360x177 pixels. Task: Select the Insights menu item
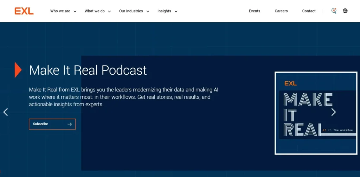(x=164, y=11)
